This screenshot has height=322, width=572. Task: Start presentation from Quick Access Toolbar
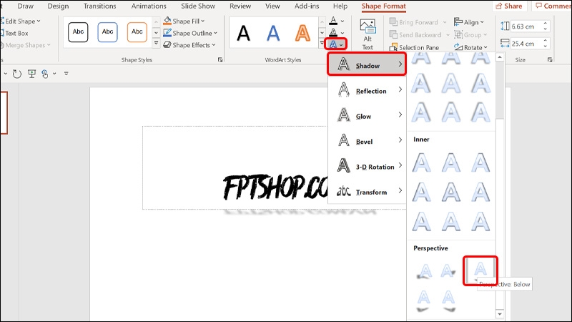[31, 74]
